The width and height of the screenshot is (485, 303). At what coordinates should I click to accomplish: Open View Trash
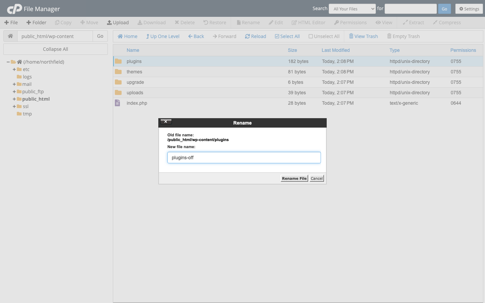(363, 36)
